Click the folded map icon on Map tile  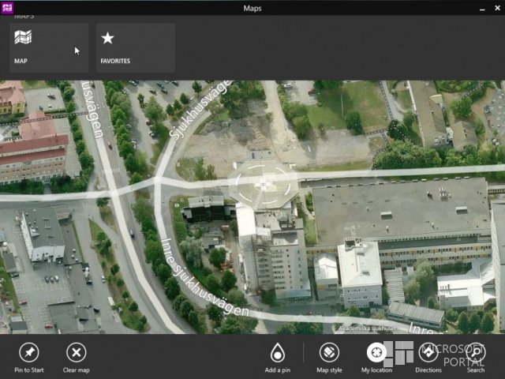tap(23, 37)
